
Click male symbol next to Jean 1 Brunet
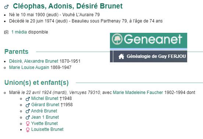[x=28, y=118]
